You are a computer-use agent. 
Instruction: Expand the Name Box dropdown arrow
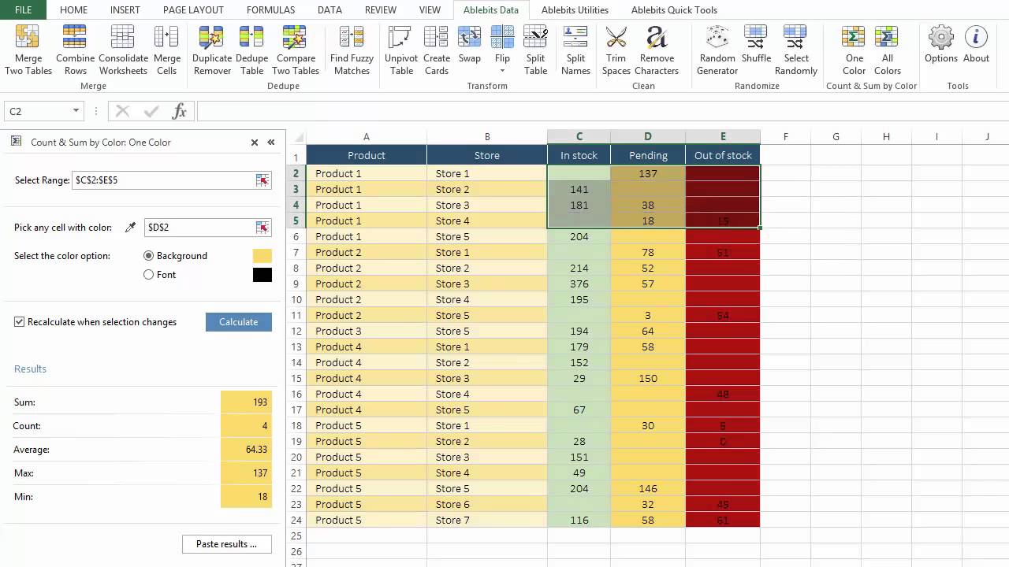click(x=76, y=111)
